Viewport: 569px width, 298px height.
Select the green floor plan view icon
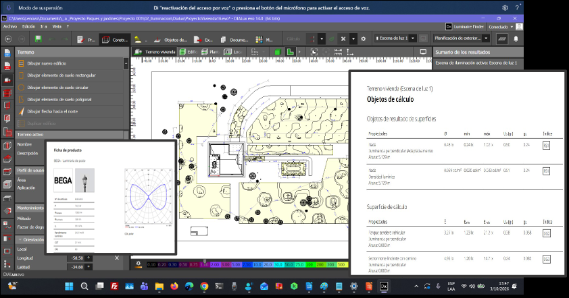click(290, 52)
